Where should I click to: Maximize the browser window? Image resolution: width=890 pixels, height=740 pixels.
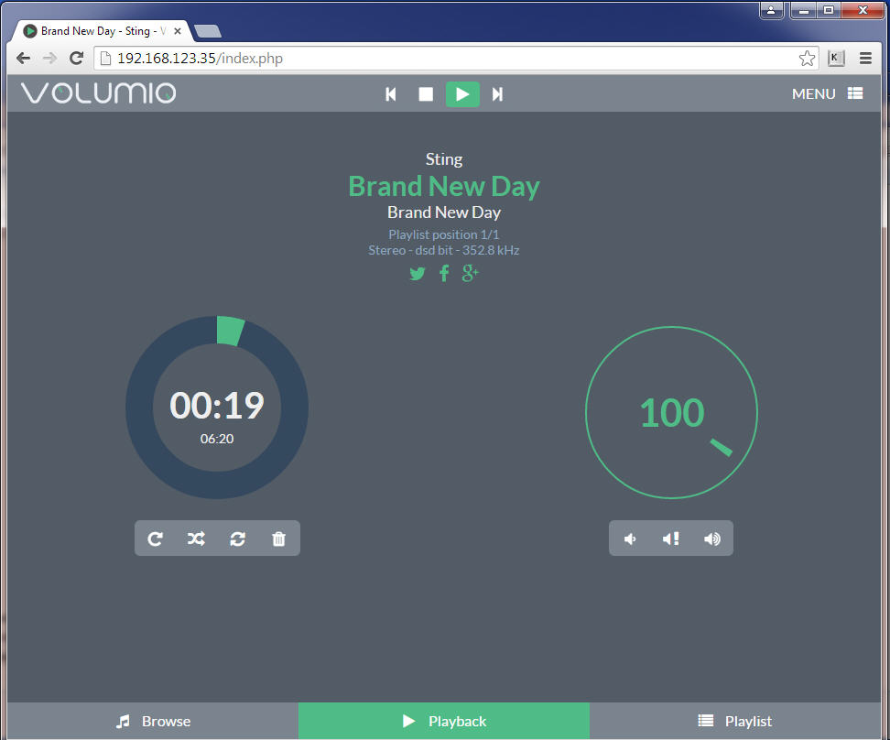pyautogui.click(x=829, y=10)
